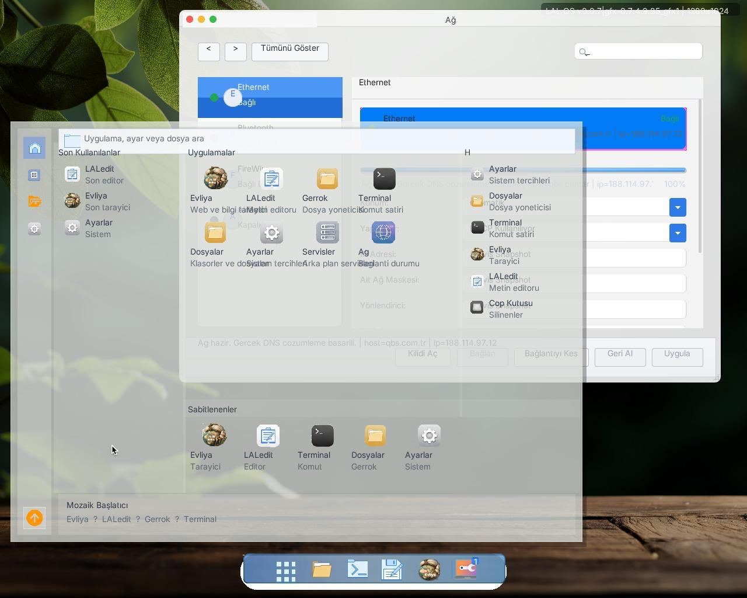Click the Son Kullanılanlar heading

tap(89, 152)
